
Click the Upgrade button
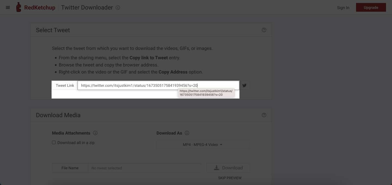(371, 8)
